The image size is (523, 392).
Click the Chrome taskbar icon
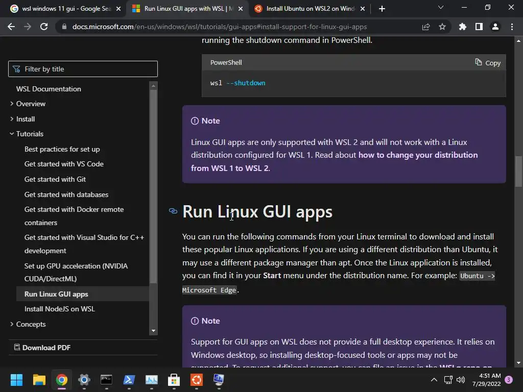pyautogui.click(x=62, y=380)
